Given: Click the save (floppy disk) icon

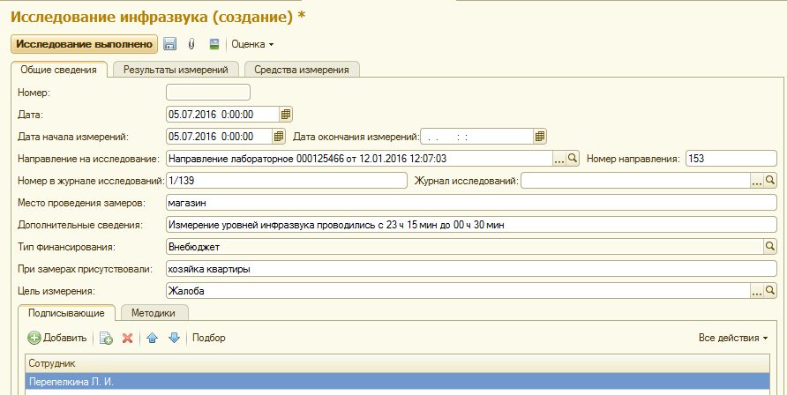Looking at the screenshot, I should click(170, 44).
